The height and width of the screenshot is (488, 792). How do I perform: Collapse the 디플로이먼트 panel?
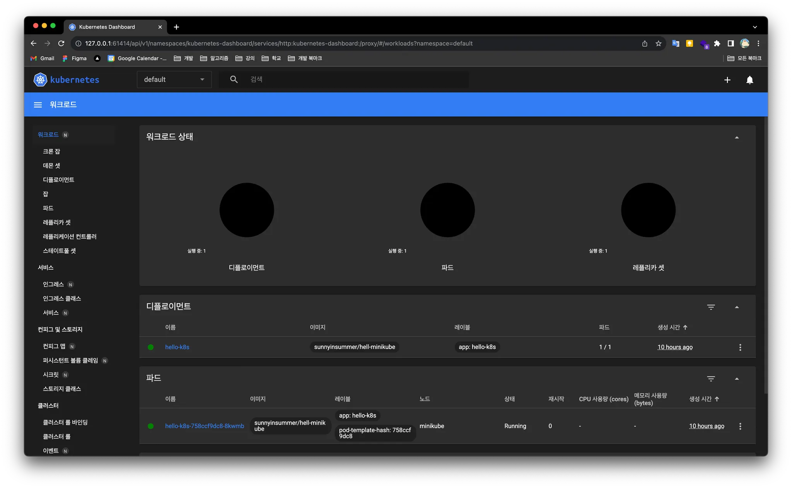pos(737,307)
